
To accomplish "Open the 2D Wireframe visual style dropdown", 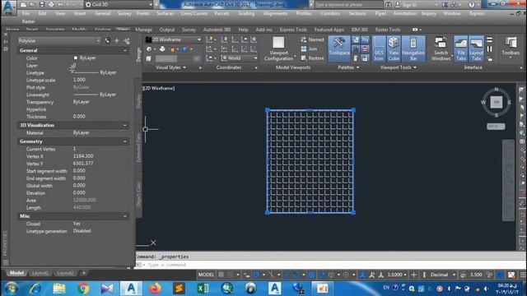I will coord(174,39).
